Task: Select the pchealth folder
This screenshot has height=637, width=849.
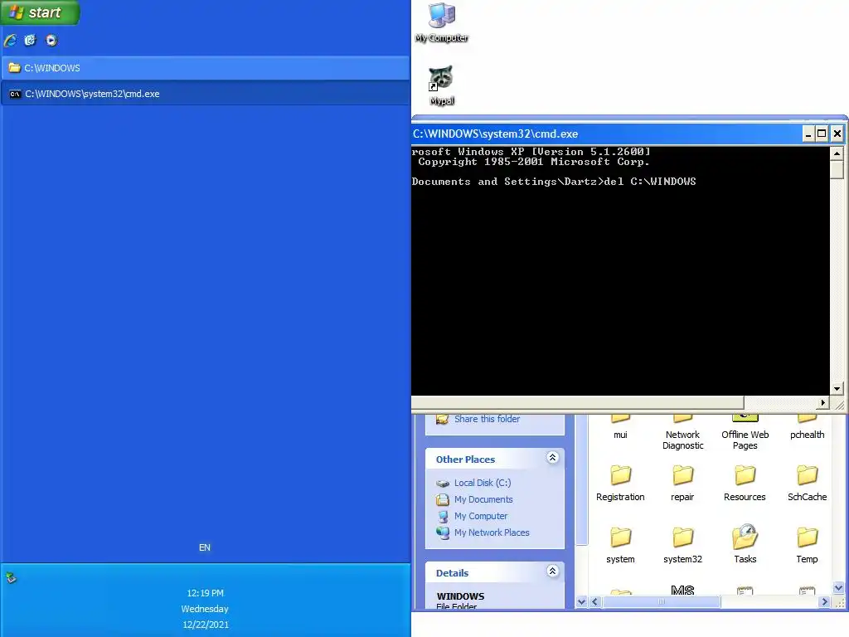Action: (x=807, y=427)
